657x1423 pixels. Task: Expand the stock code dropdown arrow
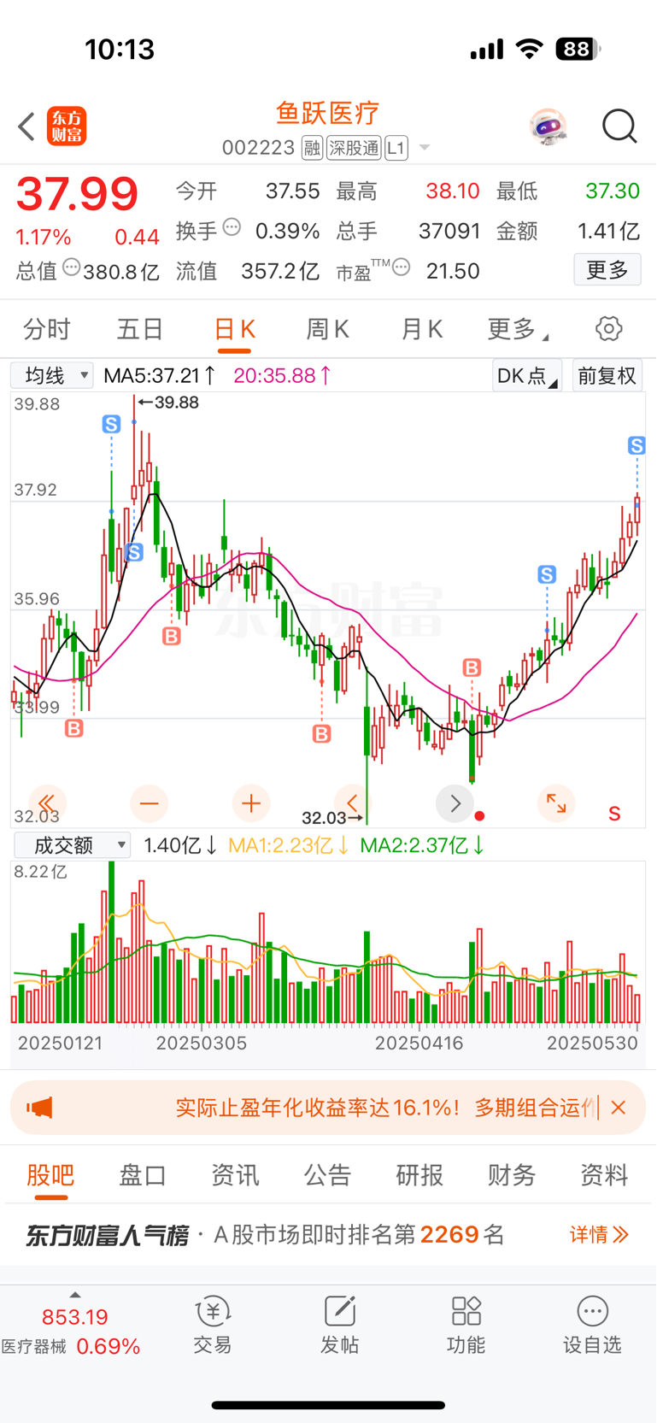pos(424,149)
